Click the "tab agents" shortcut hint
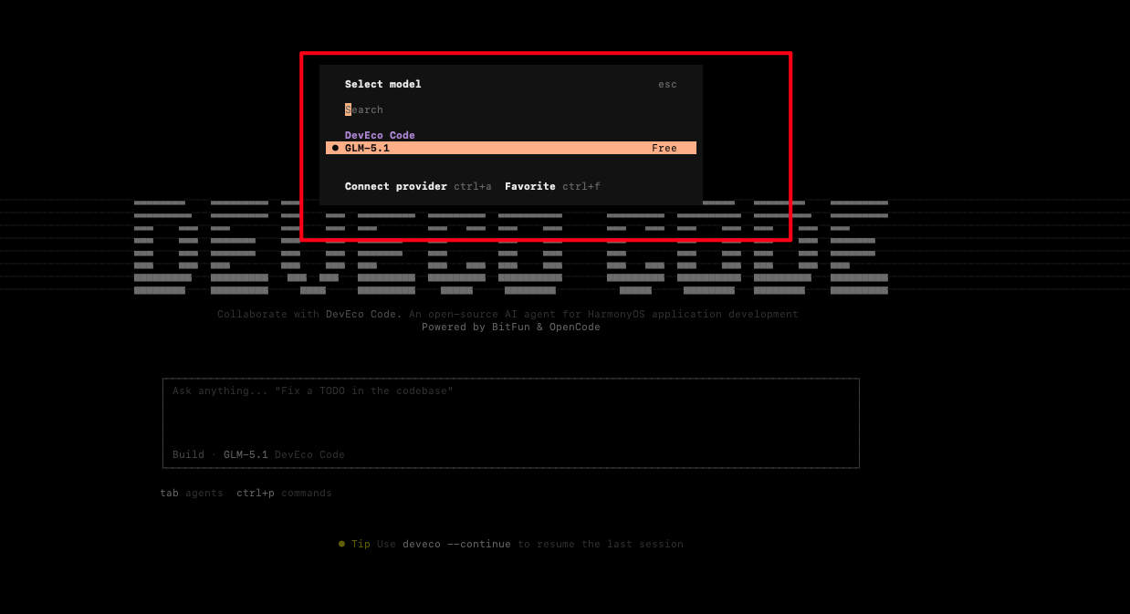 point(192,493)
